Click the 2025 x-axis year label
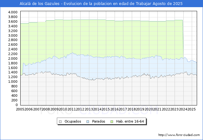 pyautogui.click(x=191, y=109)
